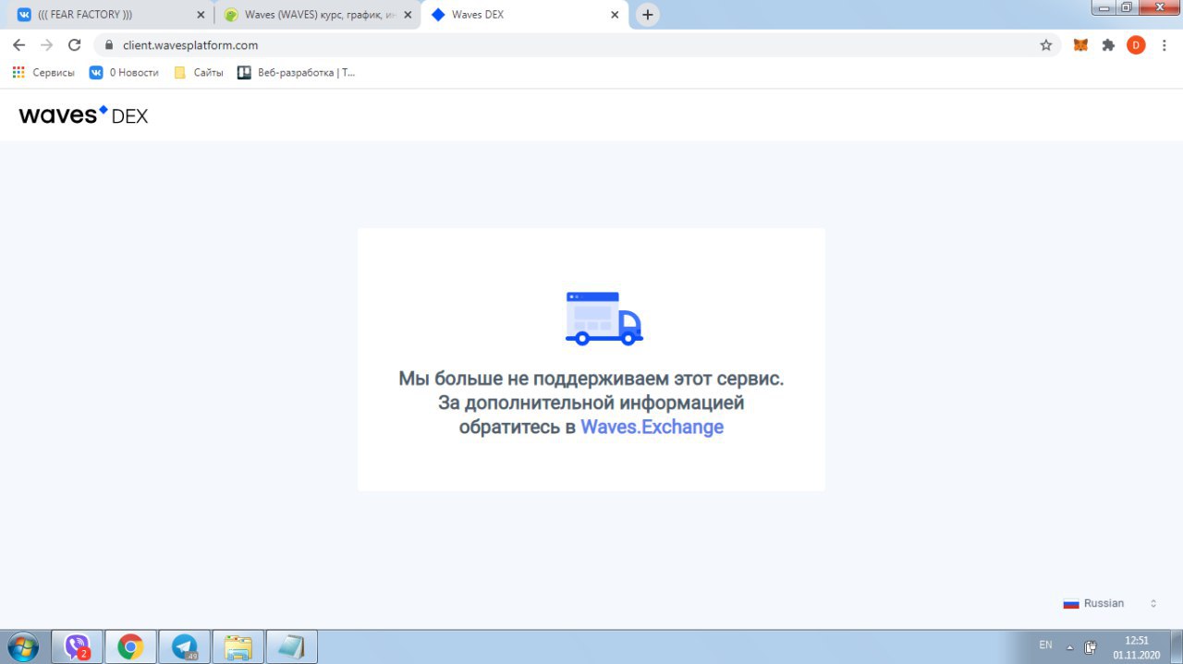Reload the Waves DEX page
The height and width of the screenshot is (664, 1183).
coord(75,45)
